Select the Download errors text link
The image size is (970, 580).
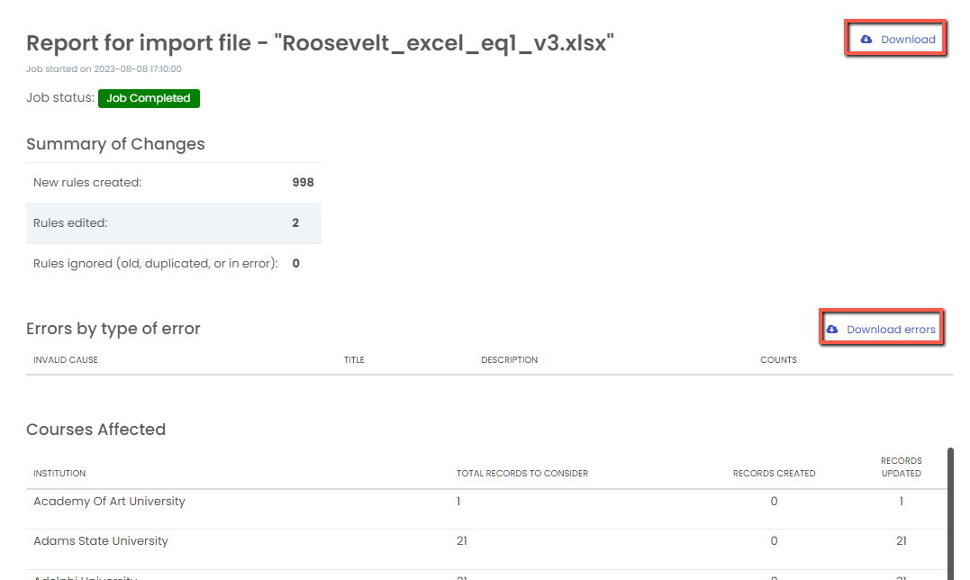click(891, 330)
